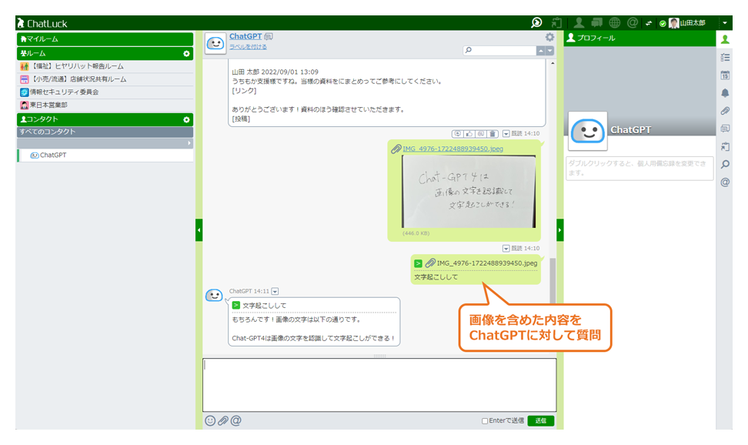The height and width of the screenshot is (445, 748).
Task: Click the コンタクト section header
Action: [105, 119]
